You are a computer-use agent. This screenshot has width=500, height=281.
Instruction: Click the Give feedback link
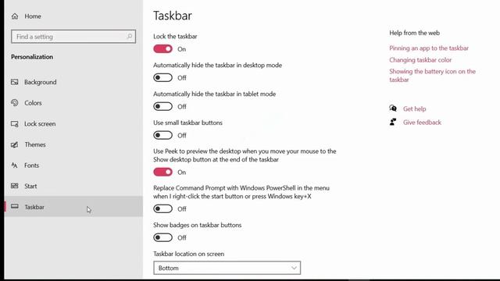click(x=422, y=123)
